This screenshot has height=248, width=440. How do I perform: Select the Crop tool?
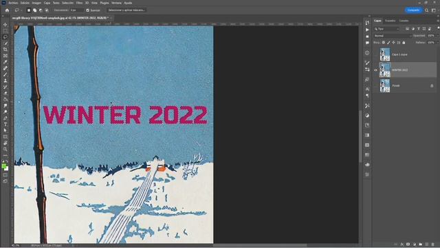(x=5, y=50)
